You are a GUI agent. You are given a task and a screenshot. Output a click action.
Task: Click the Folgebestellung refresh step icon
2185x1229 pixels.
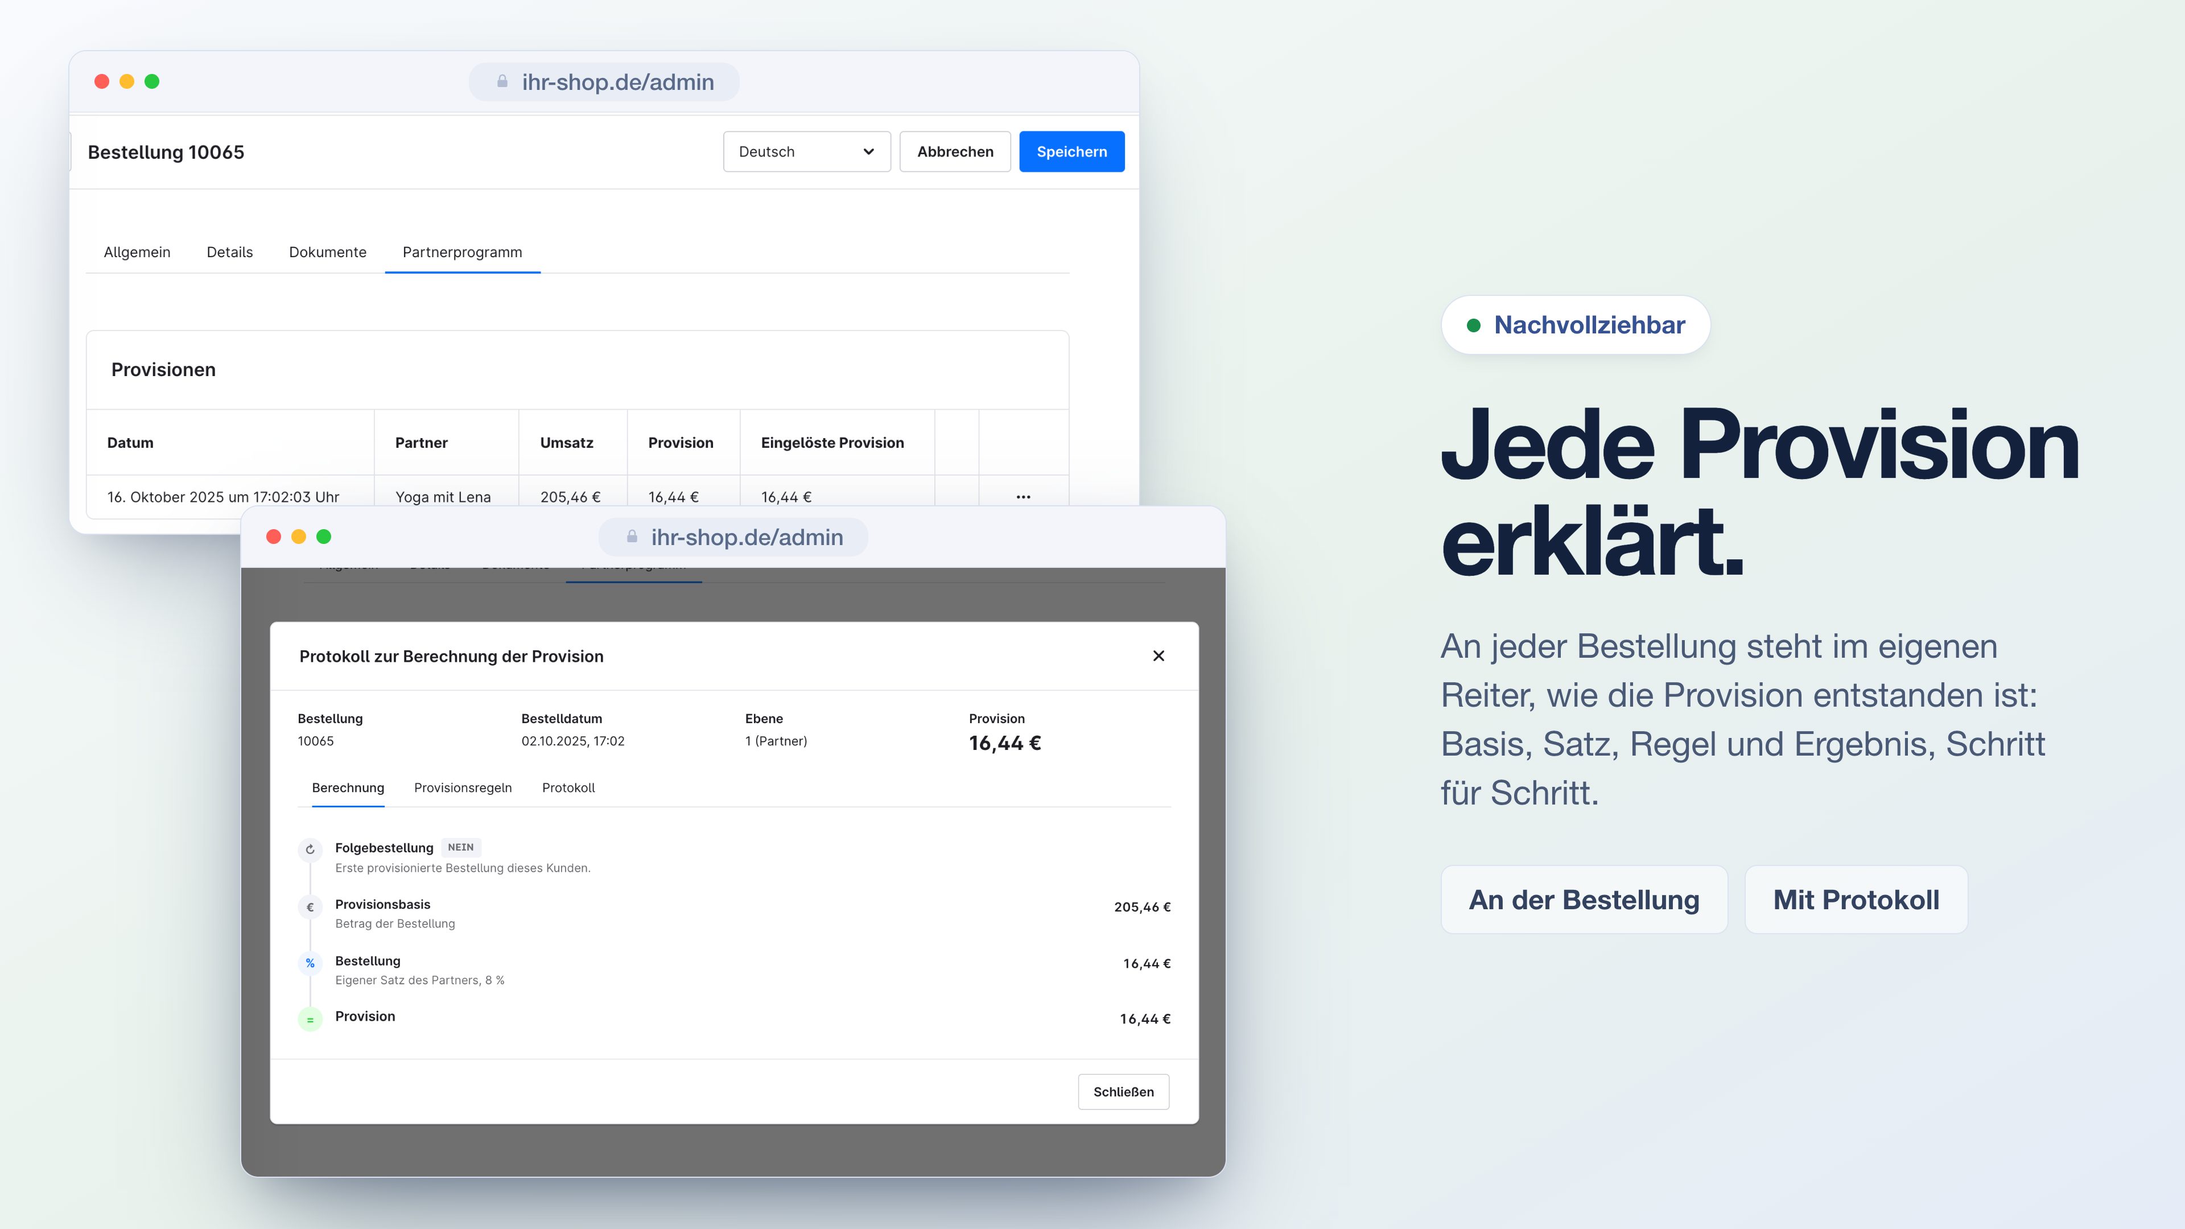[x=311, y=849]
